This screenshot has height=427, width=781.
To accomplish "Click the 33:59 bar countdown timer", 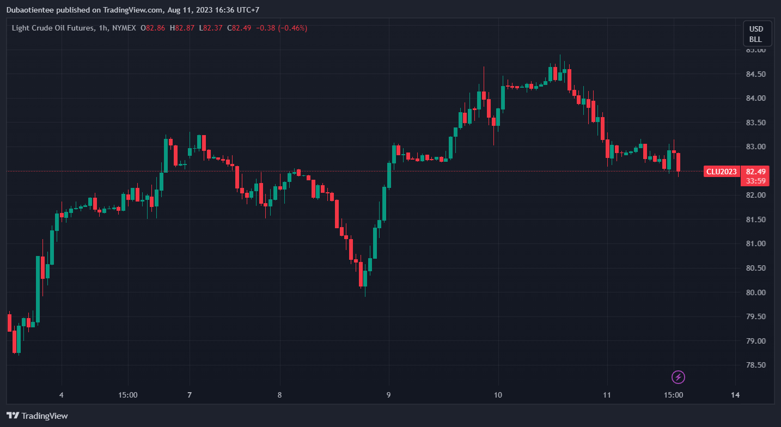I will 755,181.
